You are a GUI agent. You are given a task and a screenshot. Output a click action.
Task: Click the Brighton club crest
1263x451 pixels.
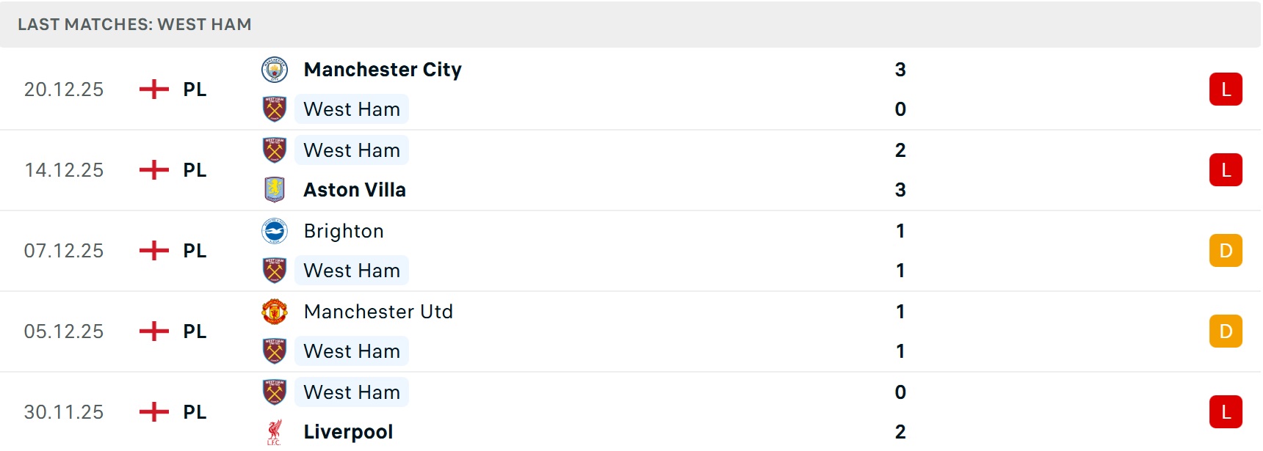[275, 231]
